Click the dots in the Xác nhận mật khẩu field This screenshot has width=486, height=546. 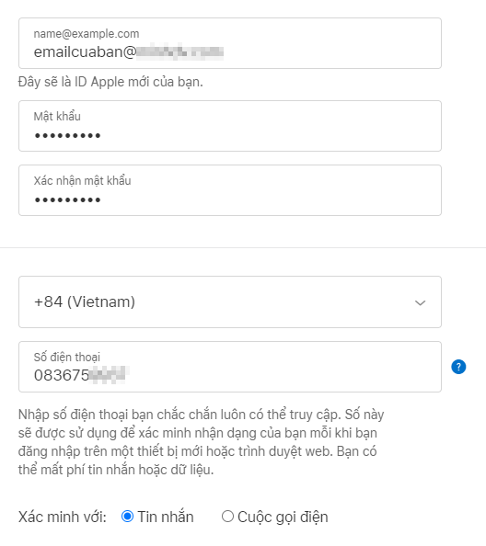[67, 199]
